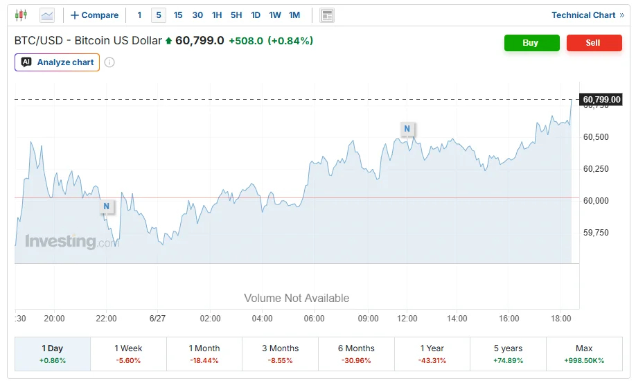
Task: Click the 59,750 price axis label
Action: tap(596, 233)
